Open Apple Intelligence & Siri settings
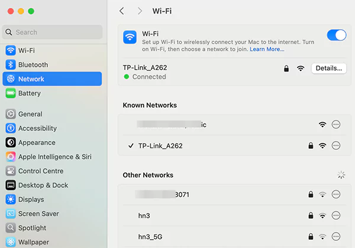Image resolution: width=355 pixels, height=248 pixels. pyautogui.click(x=52, y=156)
